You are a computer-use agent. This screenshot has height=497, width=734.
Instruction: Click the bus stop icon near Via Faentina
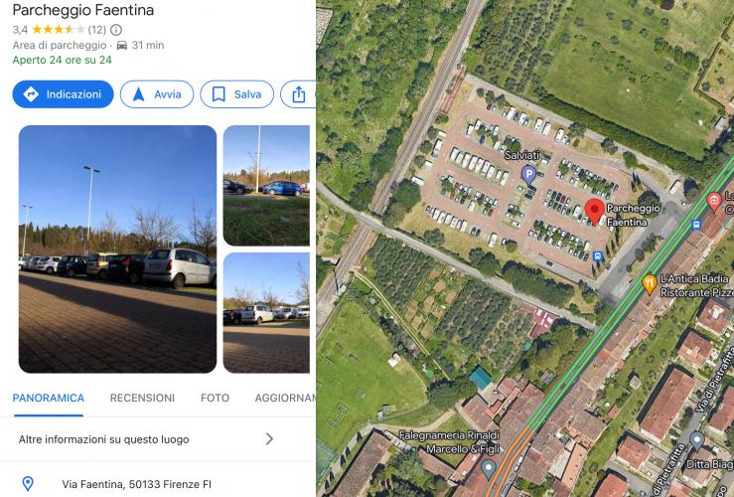click(696, 225)
